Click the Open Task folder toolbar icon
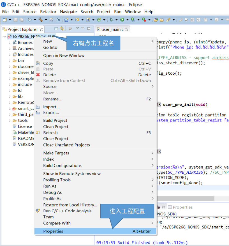229x246 pixels. [162, 20]
